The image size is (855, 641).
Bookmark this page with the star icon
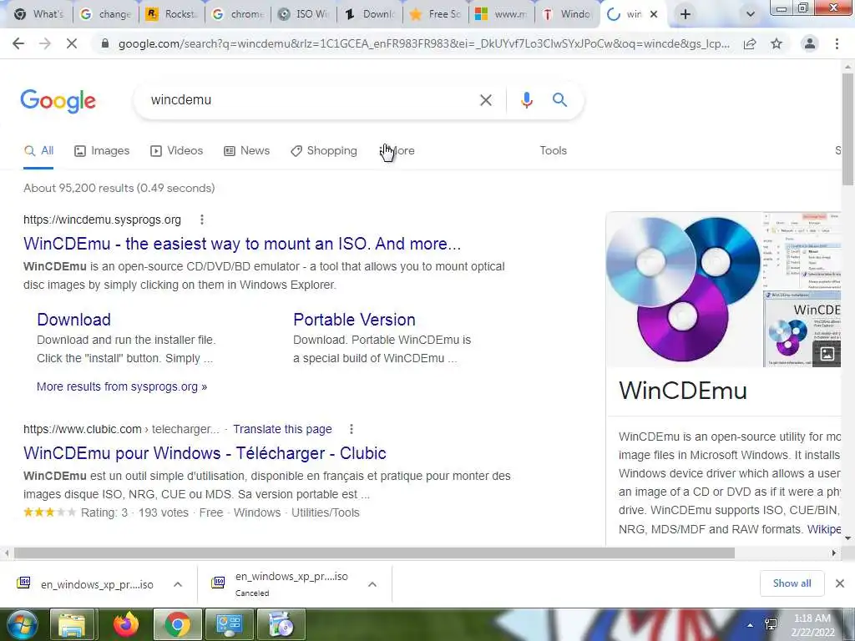tap(777, 43)
